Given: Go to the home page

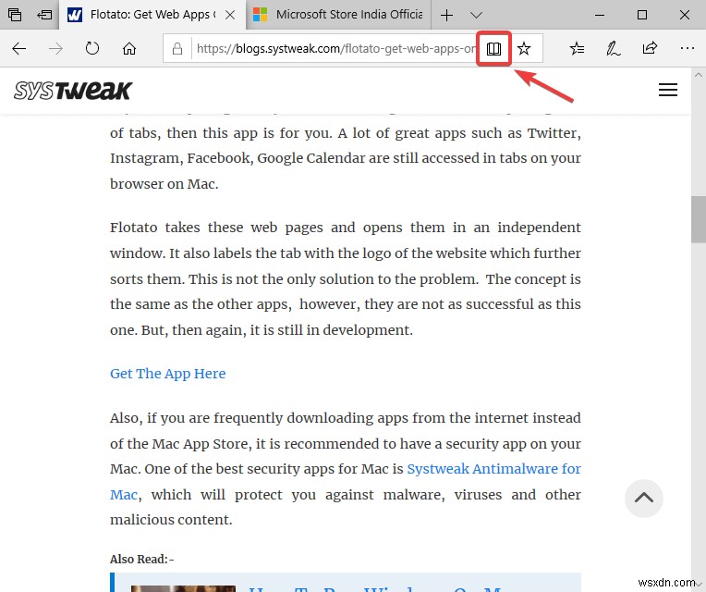Looking at the screenshot, I should (x=129, y=48).
